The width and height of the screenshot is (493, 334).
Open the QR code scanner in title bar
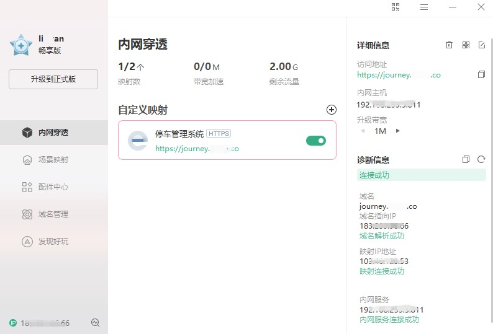tap(396, 7)
